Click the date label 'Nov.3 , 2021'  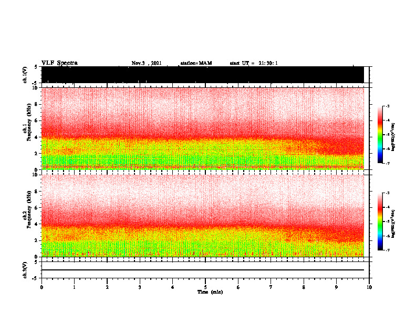point(147,63)
